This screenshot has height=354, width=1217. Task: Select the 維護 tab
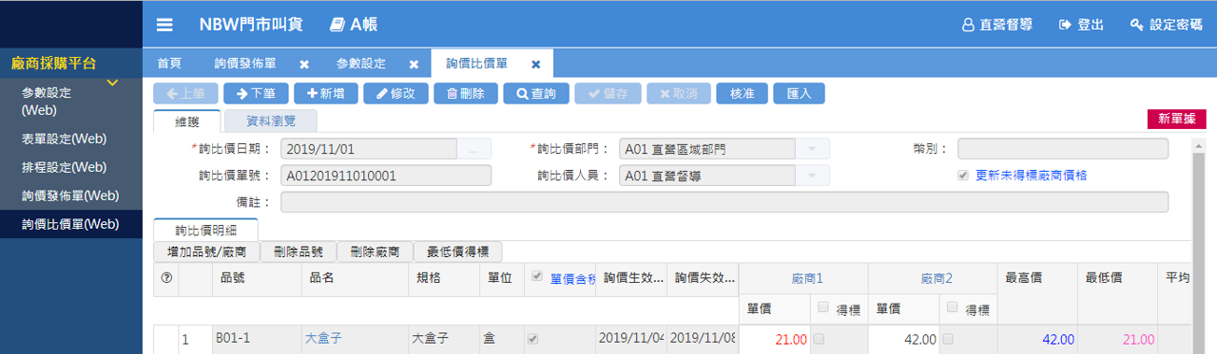pos(186,121)
